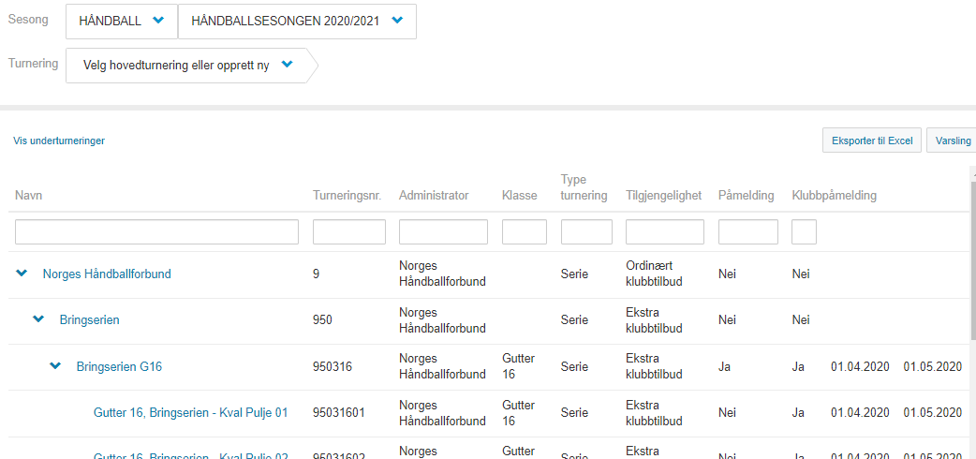The width and height of the screenshot is (976, 459).
Task: Sort by the Type turnering column header
Action: click(x=584, y=186)
